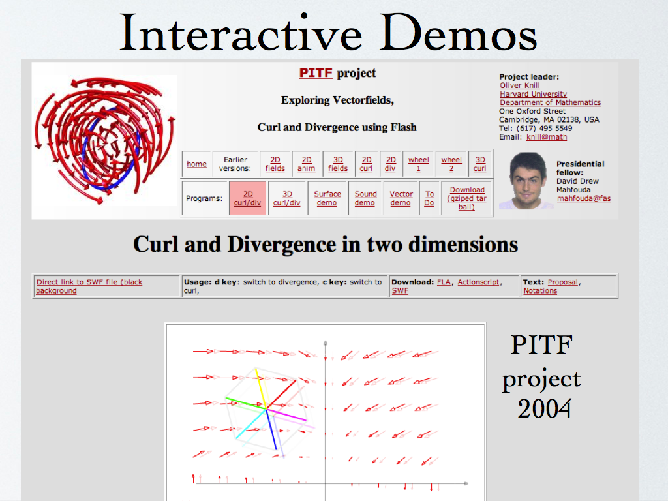668x501 pixels.
Task: Select the wheel 1 earlier version
Action: (x=418, y=164)
